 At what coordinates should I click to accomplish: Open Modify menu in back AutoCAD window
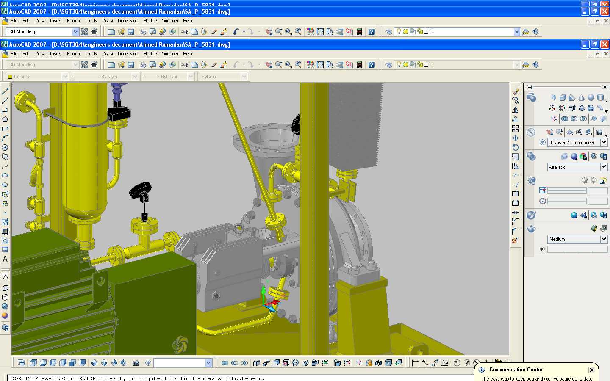150,21
